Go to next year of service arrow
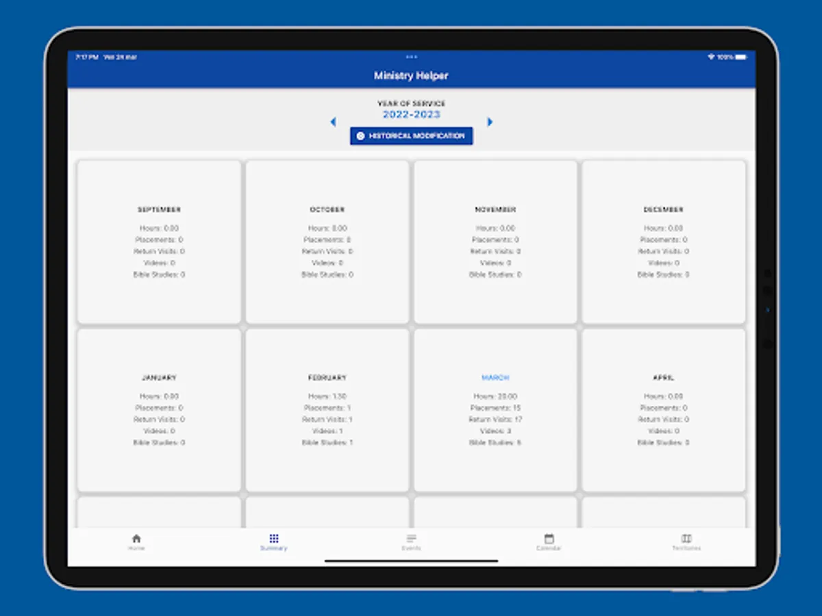The image size is (822, 616). 490,122
